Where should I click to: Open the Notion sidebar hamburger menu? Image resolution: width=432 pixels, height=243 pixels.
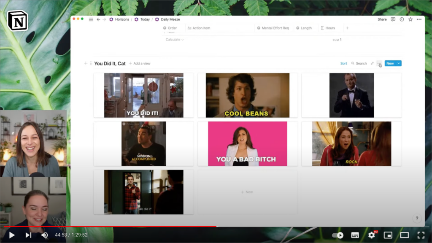tap(91, 19)
